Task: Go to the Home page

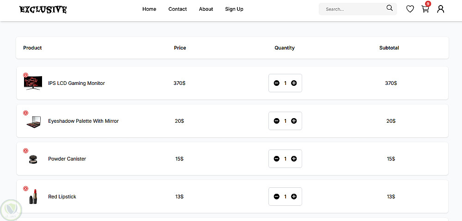Action: pos(149,9)
